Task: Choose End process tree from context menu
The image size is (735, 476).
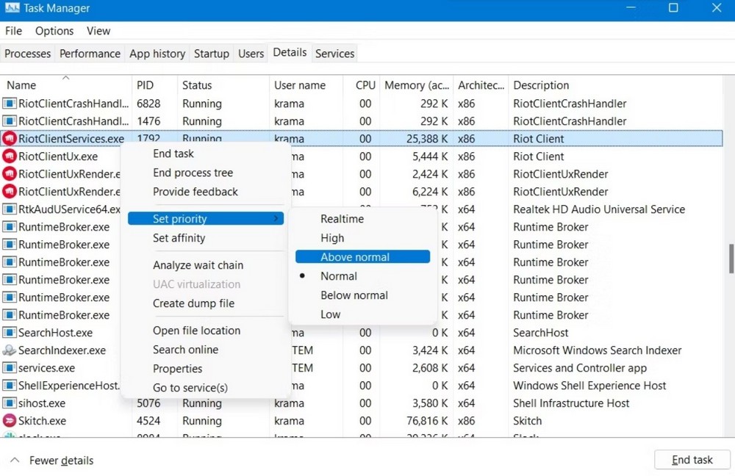Action: pos(193,173)
